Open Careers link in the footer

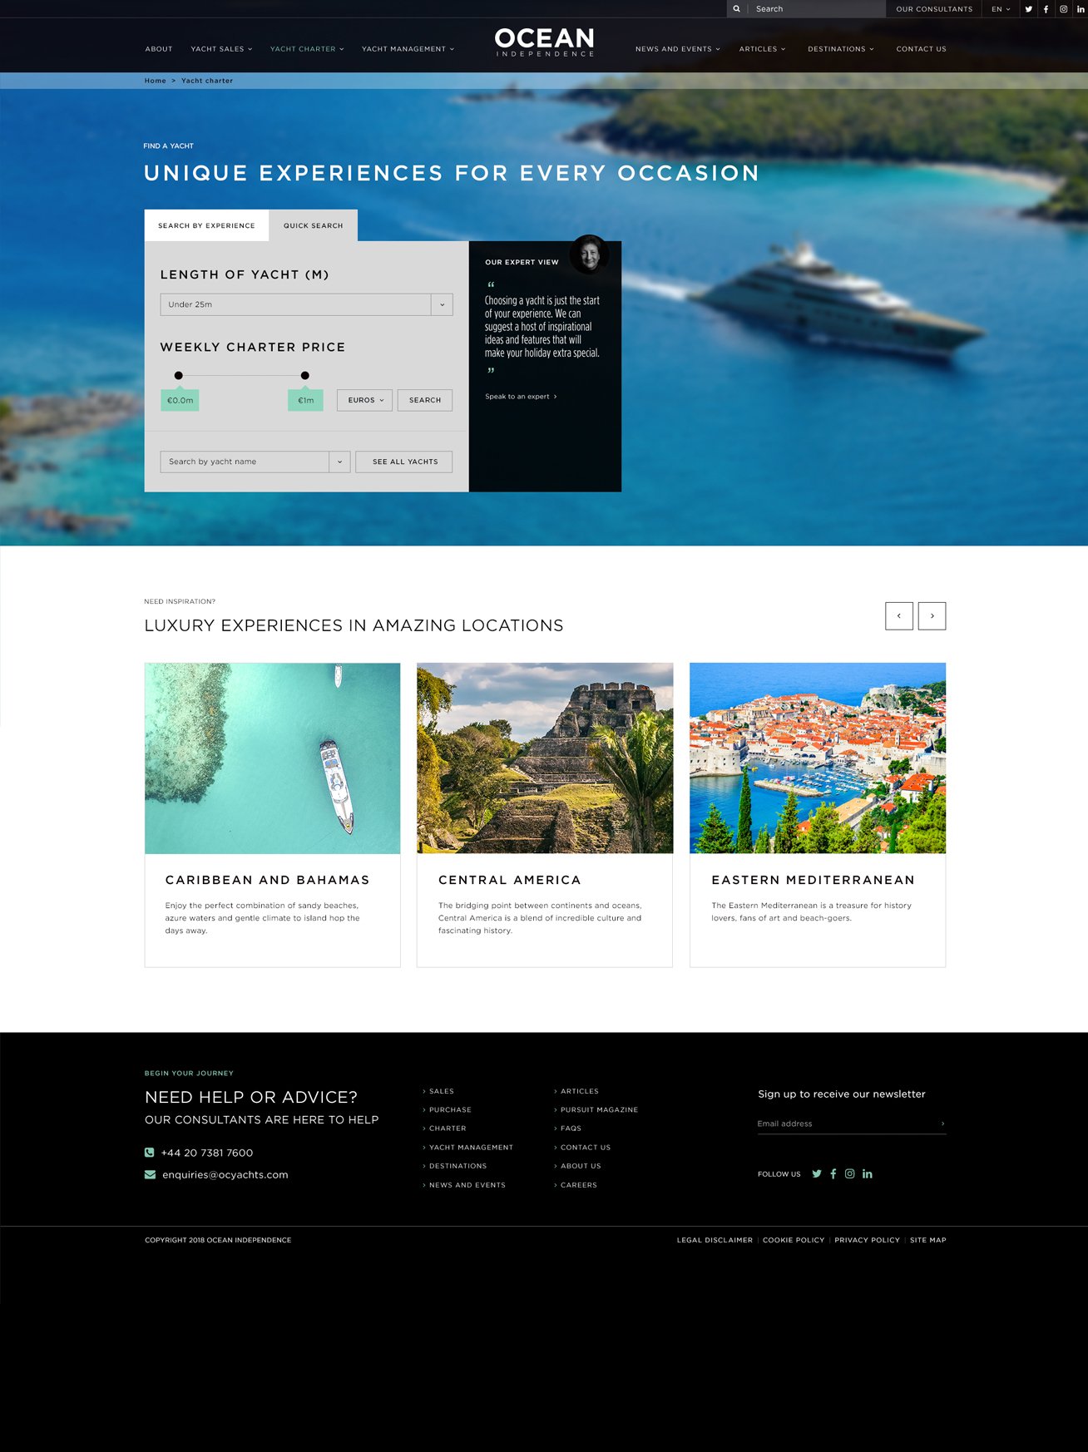click(578, 1185)
